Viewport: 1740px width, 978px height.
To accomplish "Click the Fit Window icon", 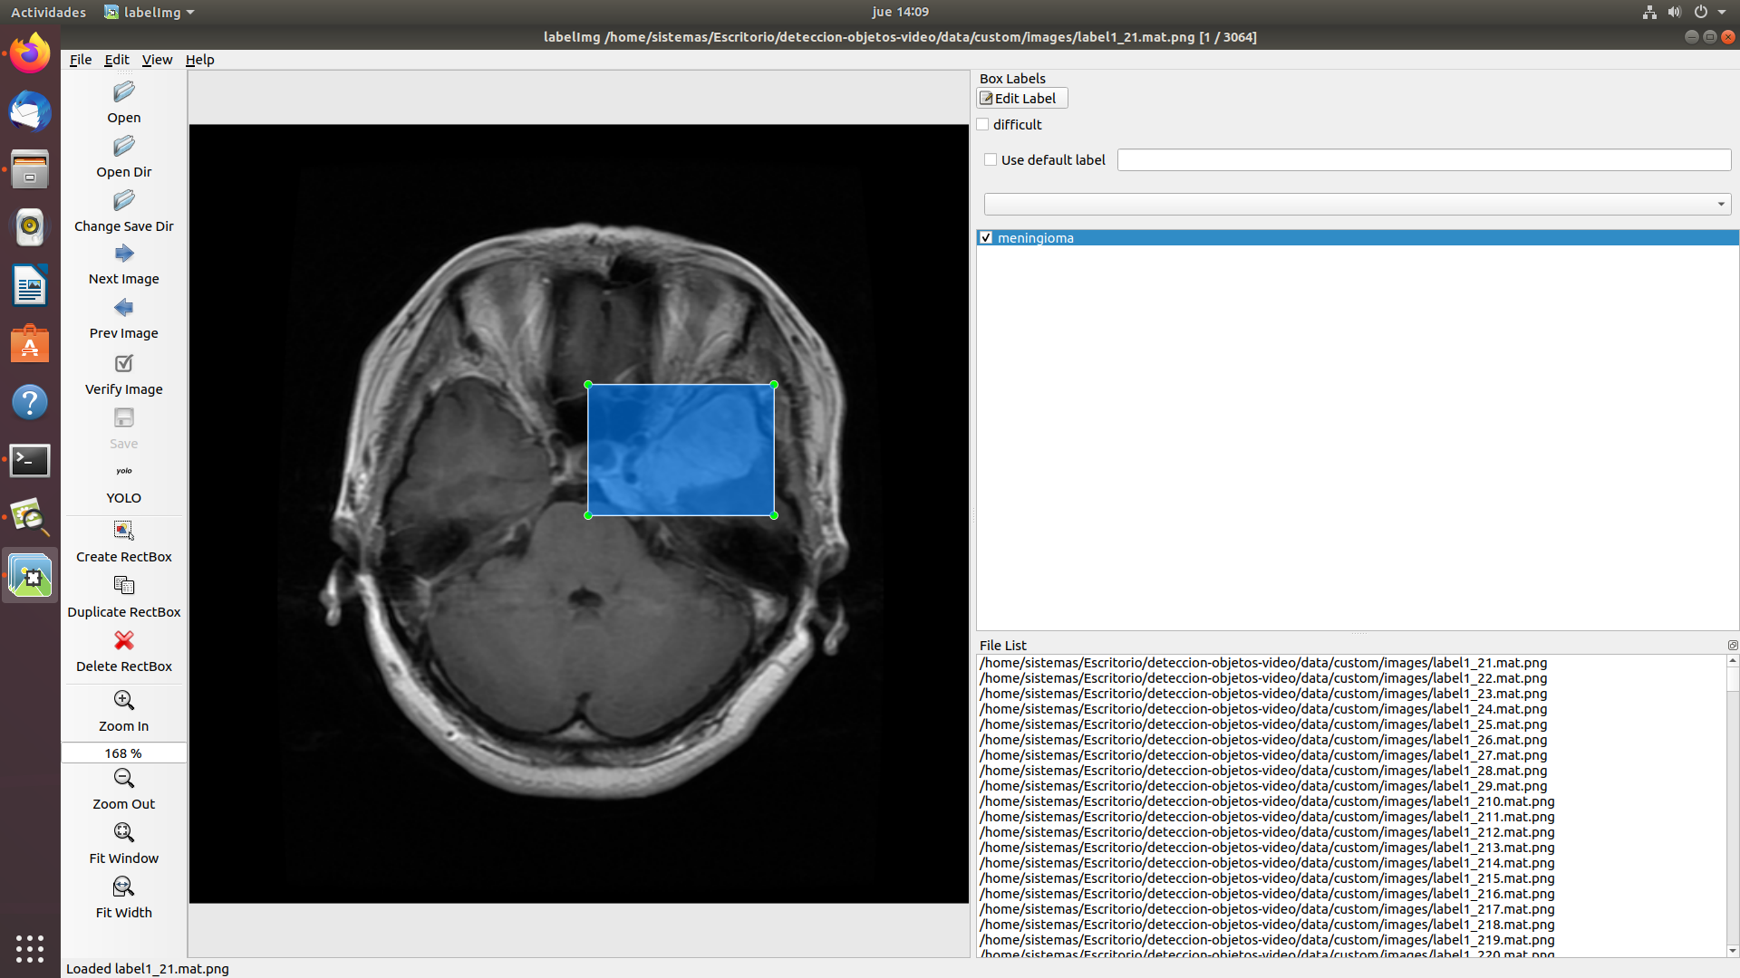I will click(124, 832).
